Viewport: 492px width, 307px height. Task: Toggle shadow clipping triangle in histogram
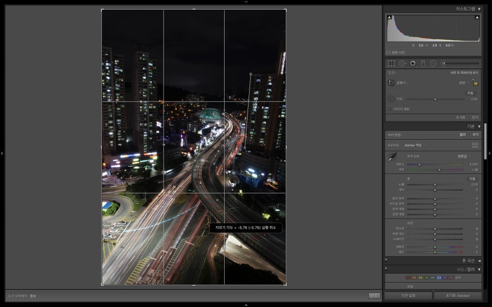point(390,17)
